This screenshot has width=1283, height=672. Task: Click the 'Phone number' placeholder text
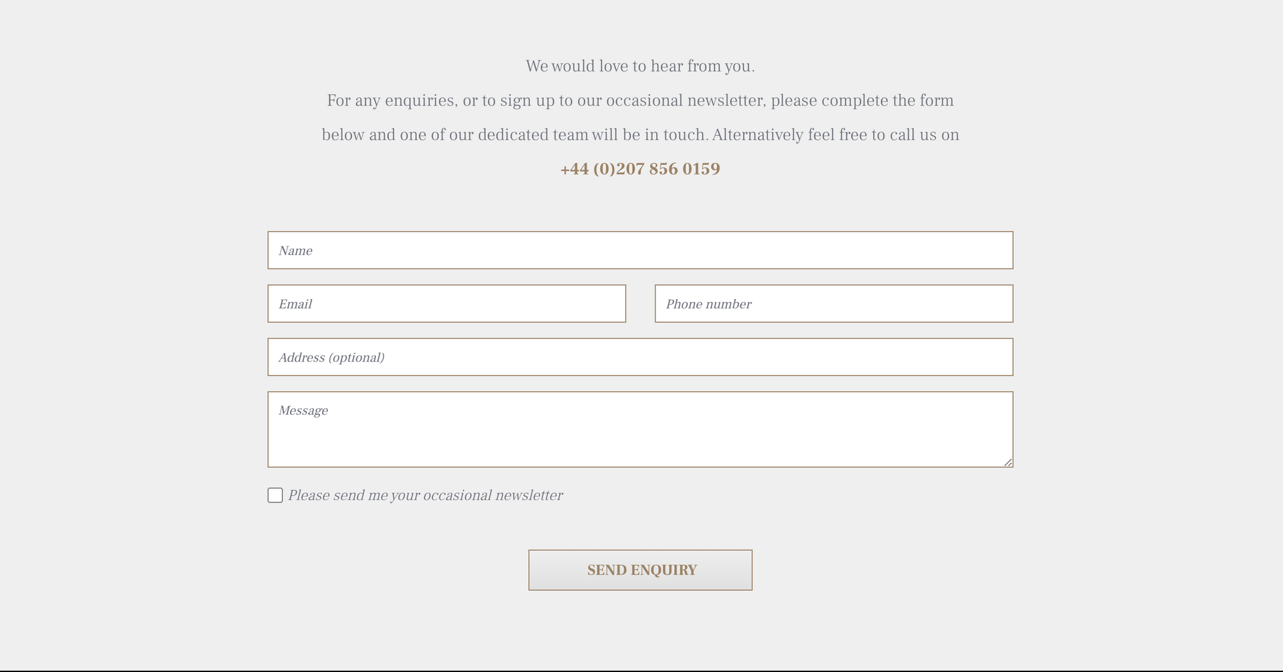point(708,305)
